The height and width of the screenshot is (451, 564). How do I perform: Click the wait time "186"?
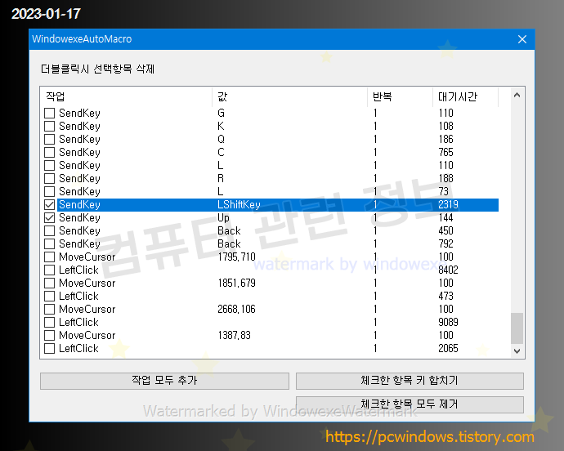pos(445,139)
